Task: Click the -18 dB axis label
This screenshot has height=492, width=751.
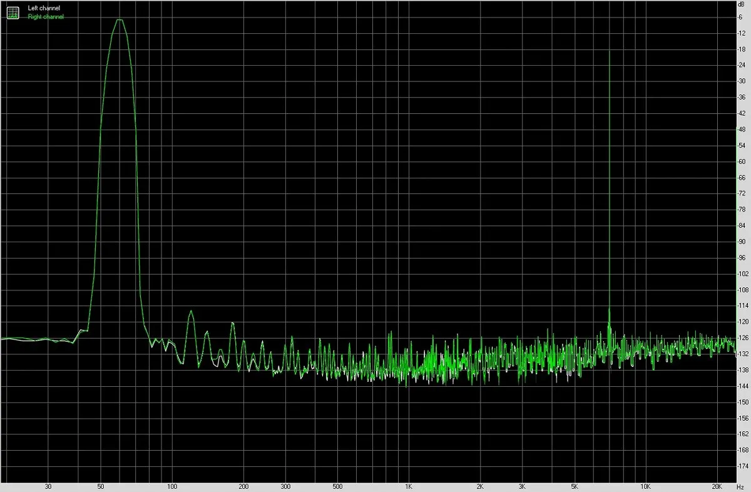Action: 742,49
